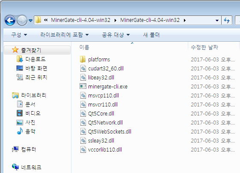Click the 사진 picture icon
This screenshot has width=240, height=173.
[20, 122]
